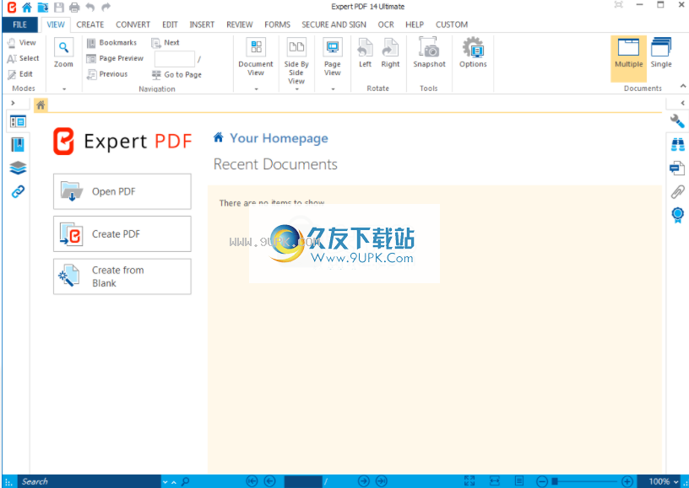Click the zoom slider handle in the status bar

click(x=555, y=481)
